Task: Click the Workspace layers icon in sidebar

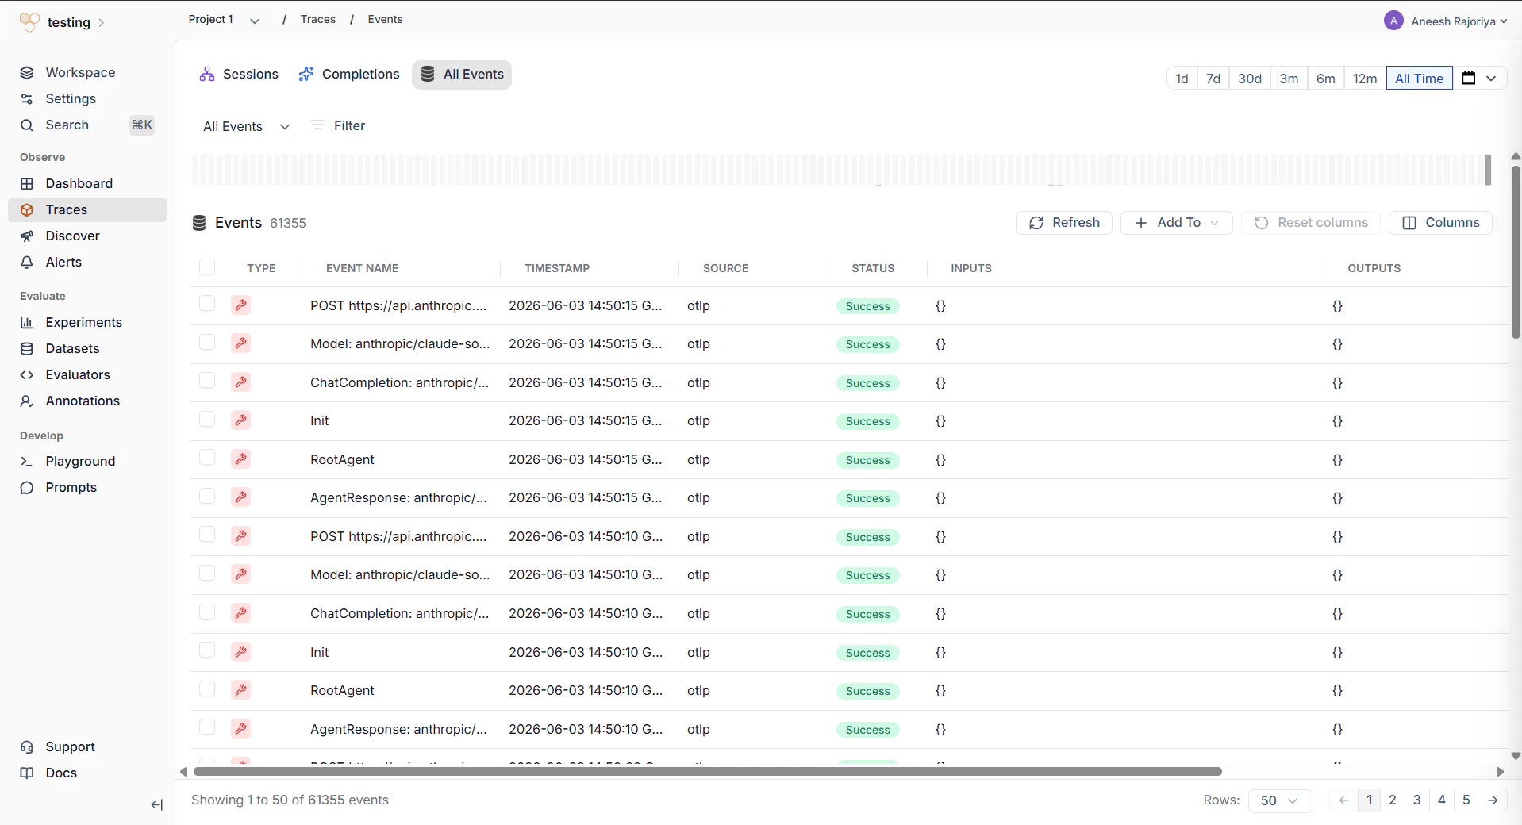Action: point(27,73)
